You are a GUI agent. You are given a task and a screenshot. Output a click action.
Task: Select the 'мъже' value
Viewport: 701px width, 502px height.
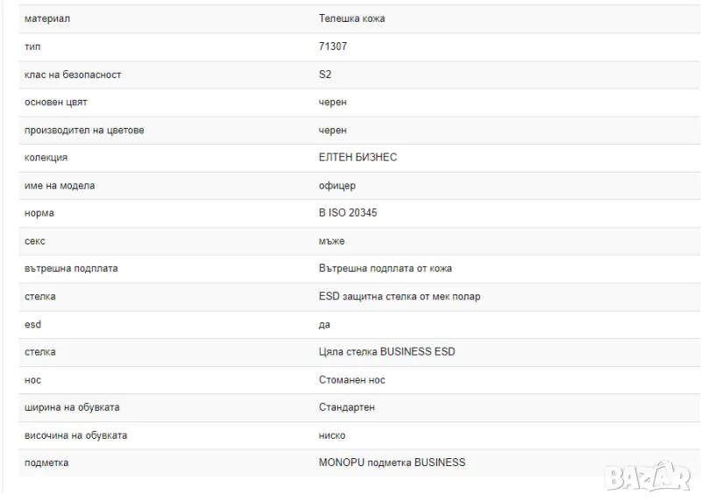332,241
